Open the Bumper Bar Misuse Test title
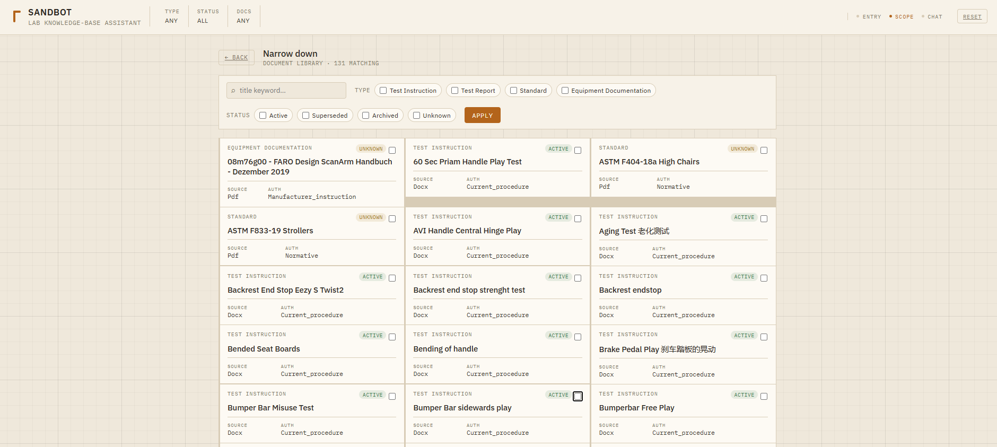The width and height of the screenshot is (997, 447). point(270,408)
